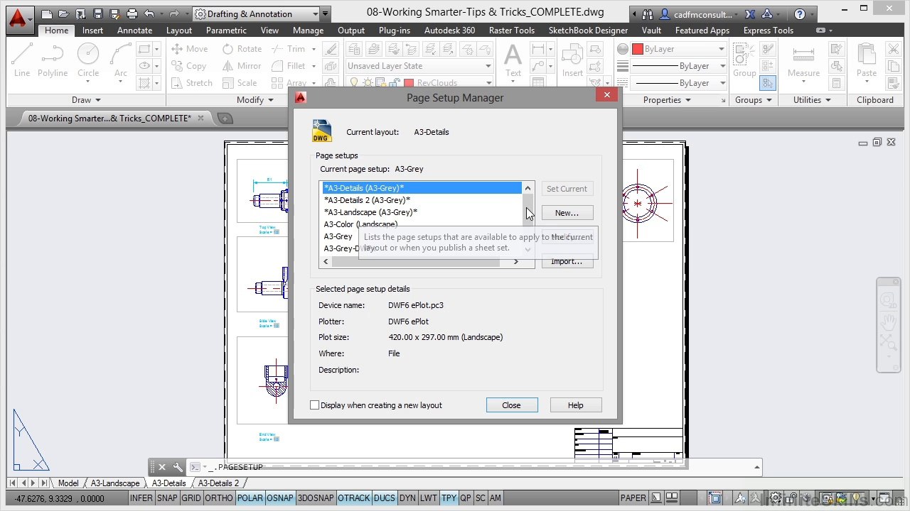
Task: Click the Set Current button
Action: 567,189
